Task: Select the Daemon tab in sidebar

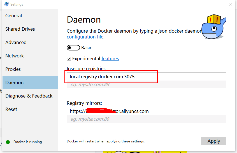Action: coord(15,82)
